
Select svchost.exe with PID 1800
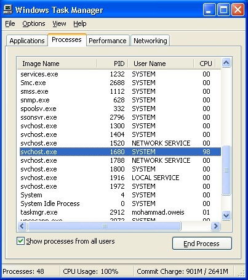(x=120, y=169)
